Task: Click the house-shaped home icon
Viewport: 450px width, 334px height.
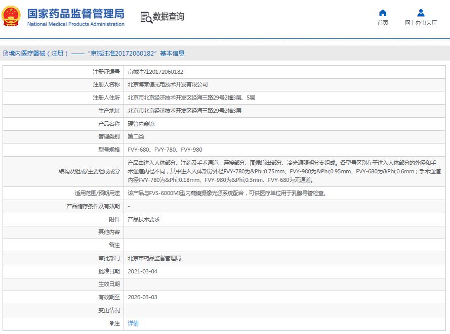Action: click(x=383, y=13)
